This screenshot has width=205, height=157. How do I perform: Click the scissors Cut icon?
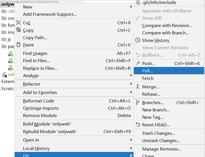pyautogui.click(x=19, y=23)
